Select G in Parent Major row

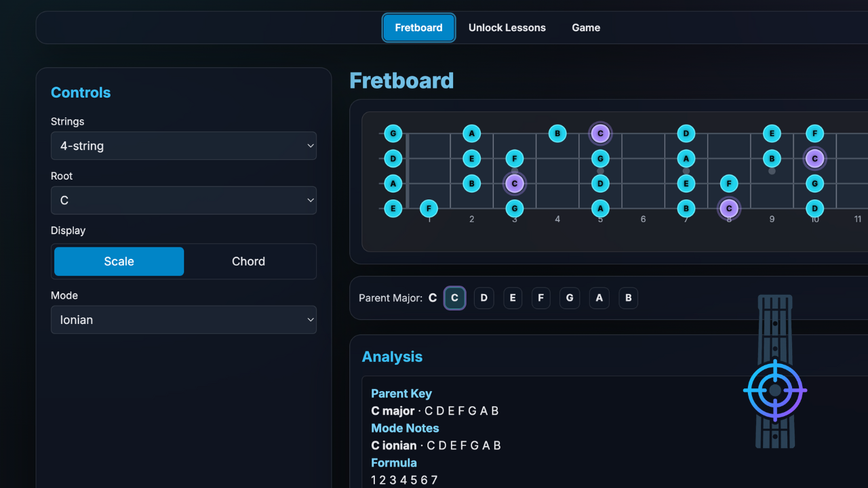570,298
